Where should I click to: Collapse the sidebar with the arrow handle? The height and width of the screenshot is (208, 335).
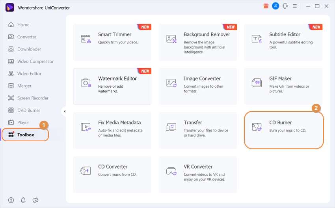(65, 111)
